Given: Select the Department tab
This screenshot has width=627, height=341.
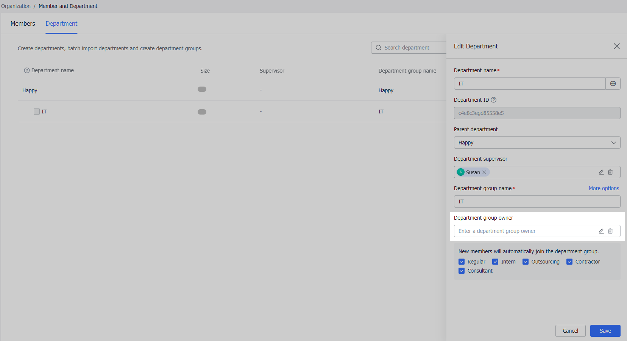Looking at the screenshot, I should point(61,23).
